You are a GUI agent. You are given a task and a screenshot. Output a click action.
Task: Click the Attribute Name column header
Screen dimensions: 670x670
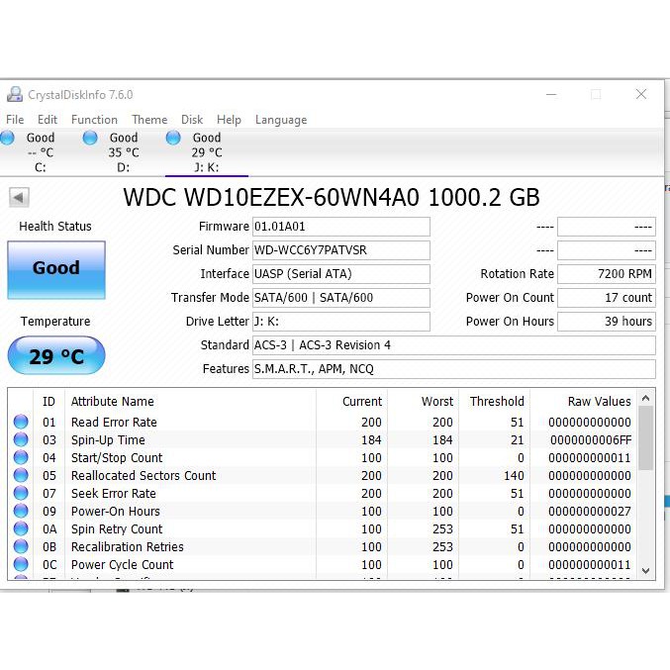190,401
